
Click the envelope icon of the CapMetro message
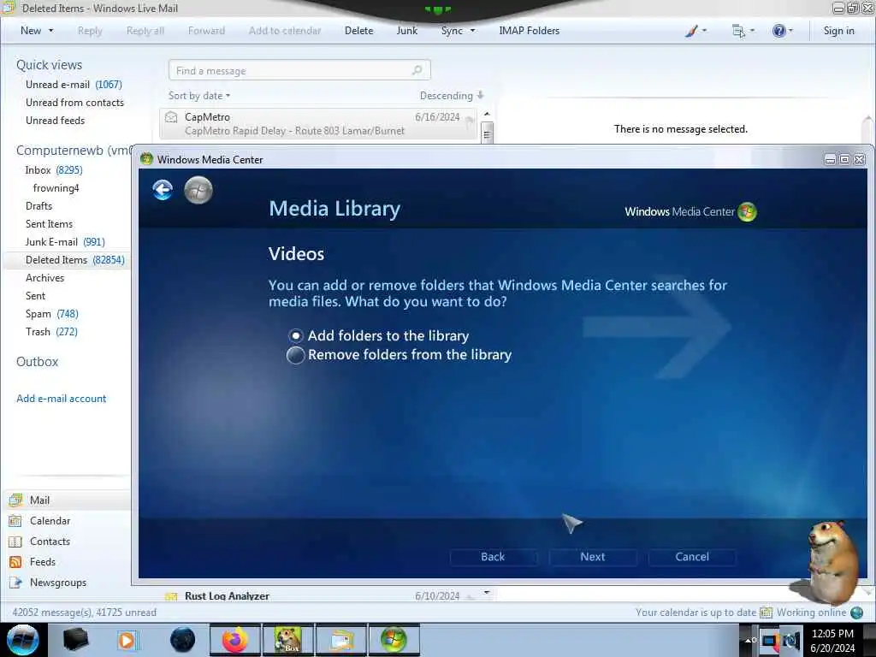(171, 117)
